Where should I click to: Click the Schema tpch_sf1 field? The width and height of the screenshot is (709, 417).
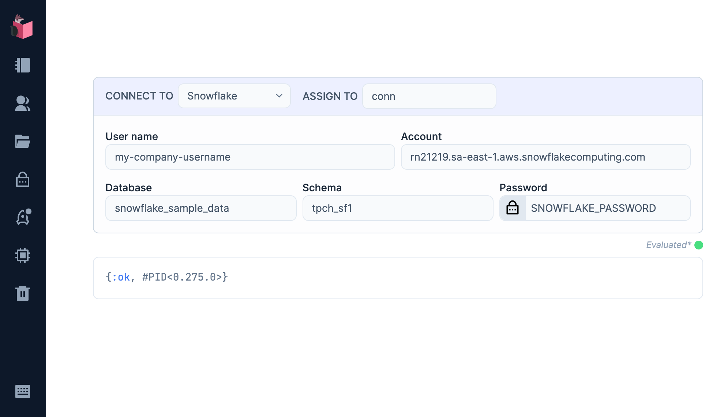(398, 208)
